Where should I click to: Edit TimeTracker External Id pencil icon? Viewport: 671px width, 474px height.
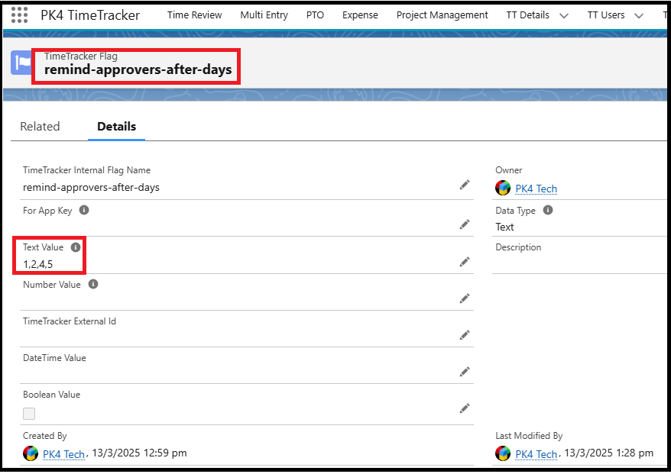(465, 335)
